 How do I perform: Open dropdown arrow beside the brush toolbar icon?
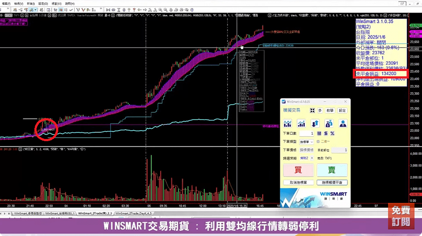35,10
